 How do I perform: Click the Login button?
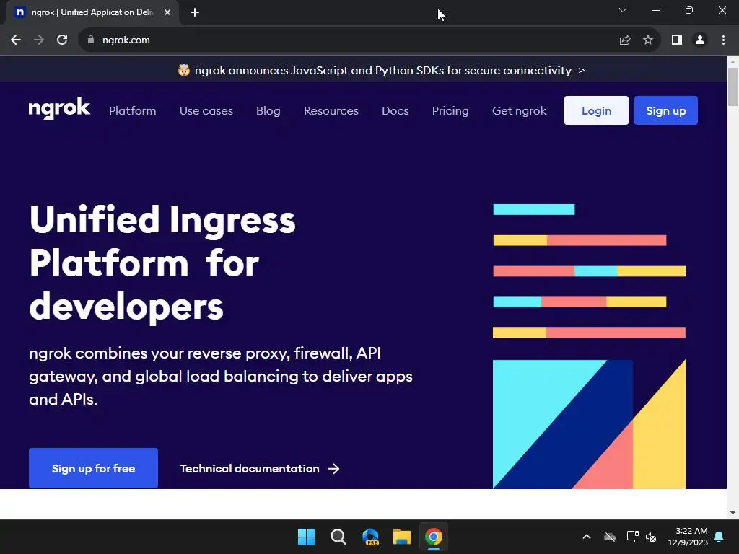[x=596, y=110]
